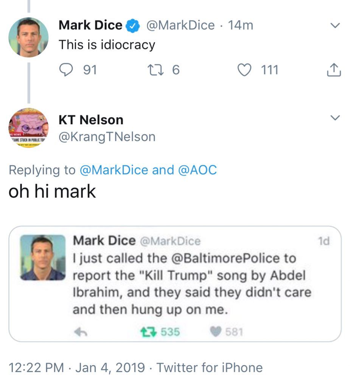The width and height of the screenshot is (350, 387).
Task: Click the @AOC mention link
Action: point(198,170)
